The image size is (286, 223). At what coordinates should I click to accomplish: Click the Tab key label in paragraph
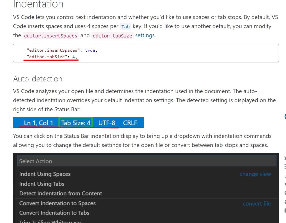125,27
